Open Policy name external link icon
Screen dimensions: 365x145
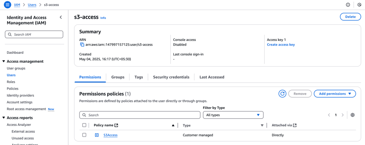pos(116,125)
